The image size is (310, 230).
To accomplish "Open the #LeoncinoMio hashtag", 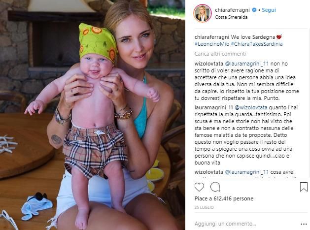I will 212,44.
